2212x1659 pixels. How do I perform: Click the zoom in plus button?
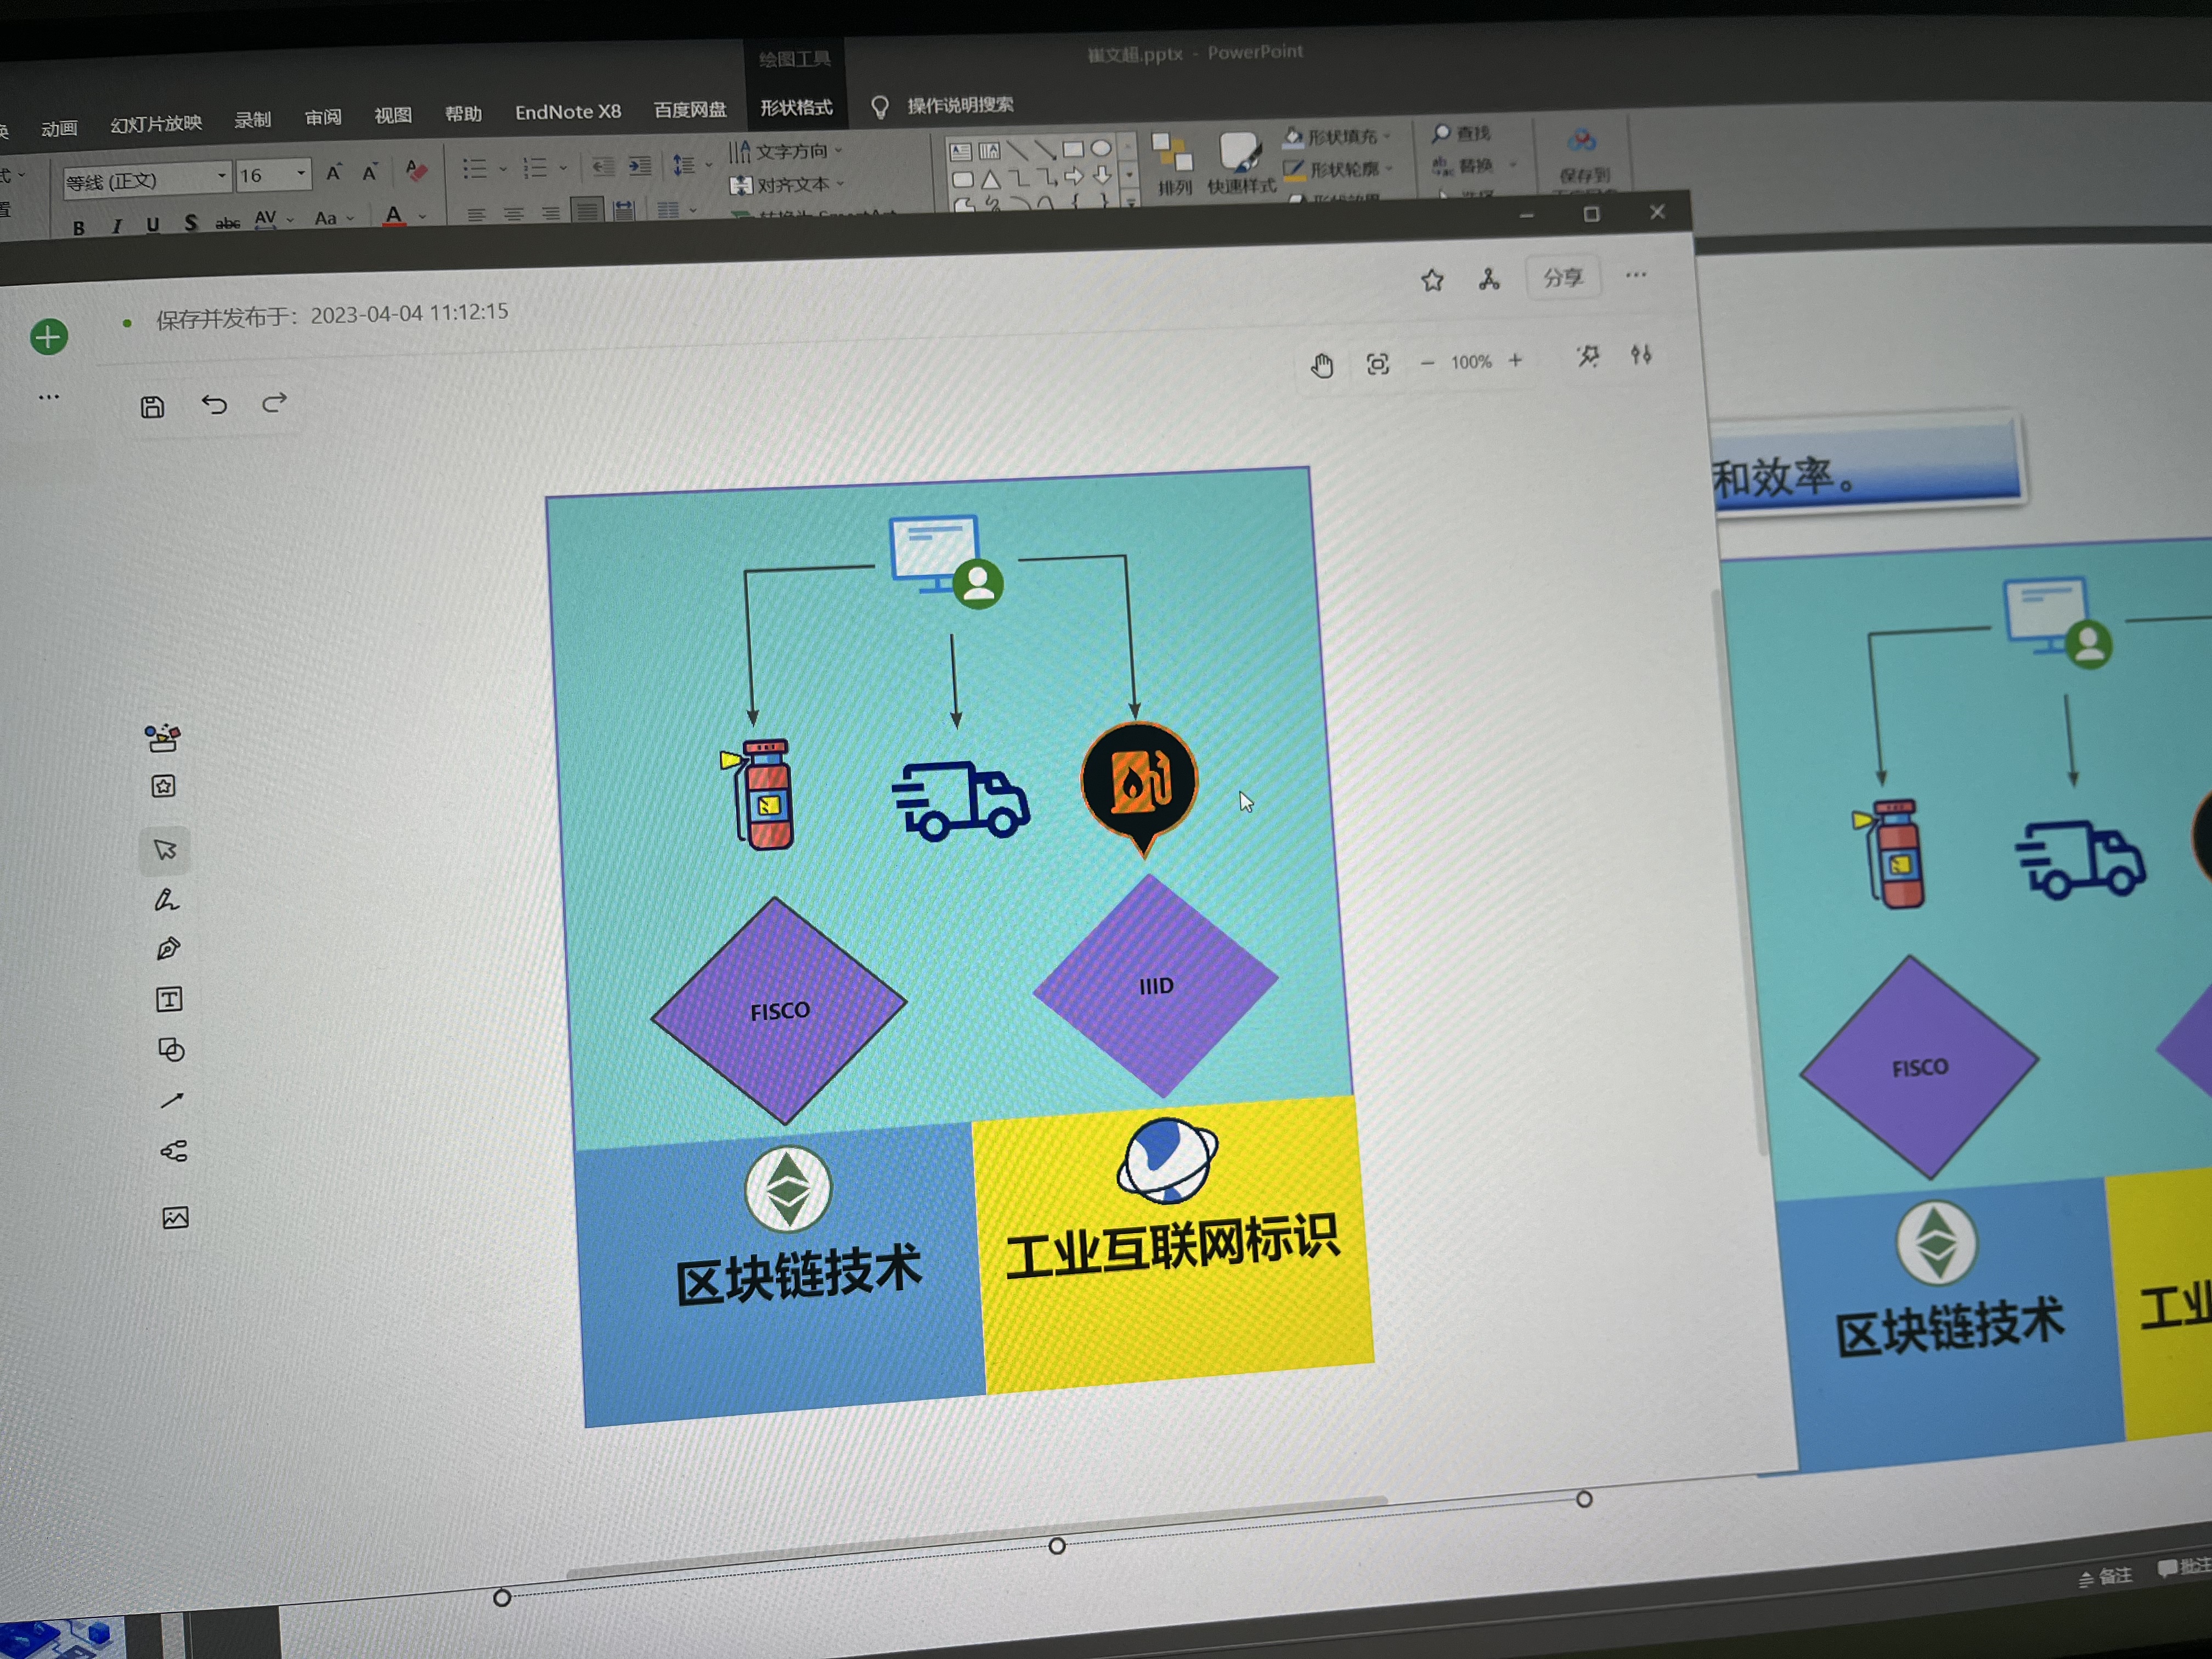[1515, 361]
